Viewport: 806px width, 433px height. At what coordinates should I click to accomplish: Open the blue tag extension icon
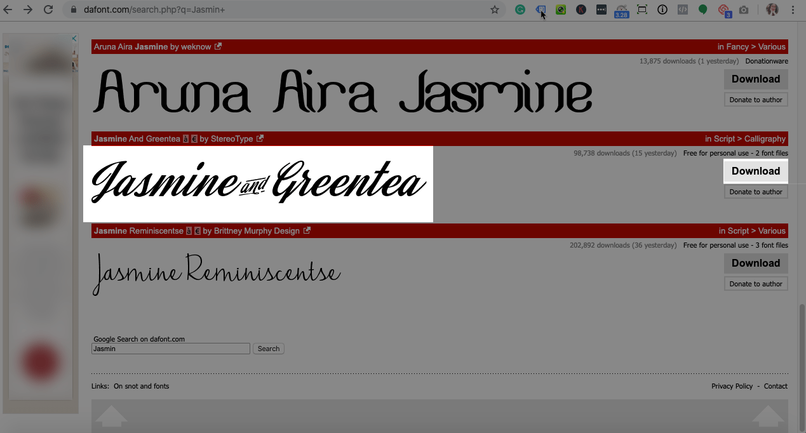pyautogui.click(x=541, y=10)
